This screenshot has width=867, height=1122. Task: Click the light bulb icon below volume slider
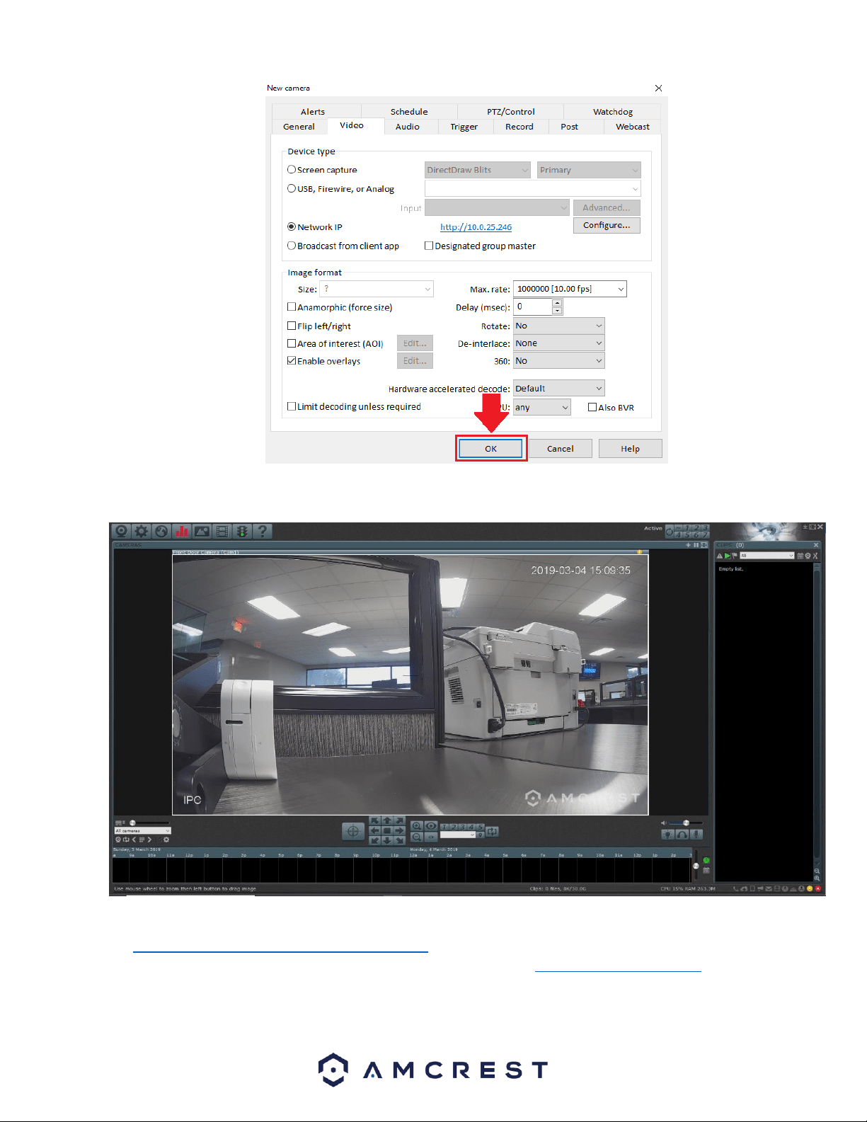point(667,834)
